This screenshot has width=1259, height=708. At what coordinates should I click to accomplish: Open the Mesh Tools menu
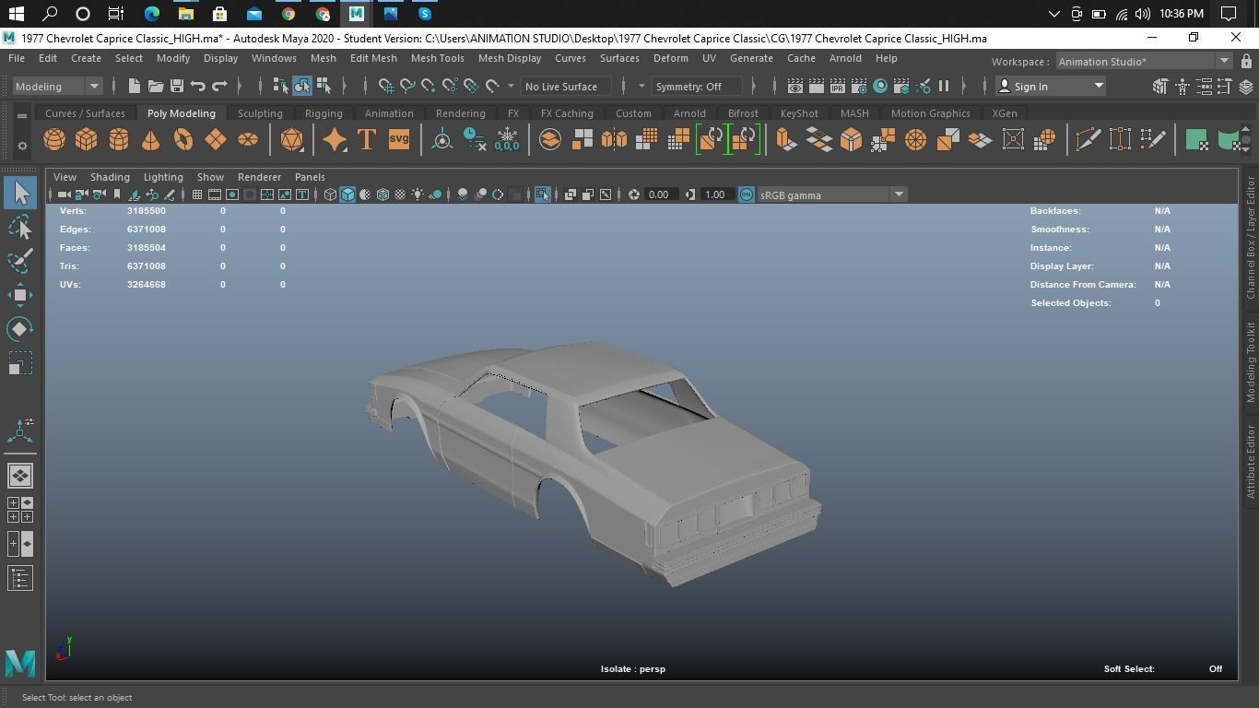coord(437,58)
